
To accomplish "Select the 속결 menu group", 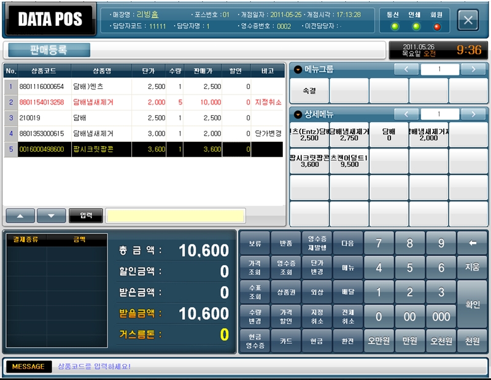I will pos(309,91).
